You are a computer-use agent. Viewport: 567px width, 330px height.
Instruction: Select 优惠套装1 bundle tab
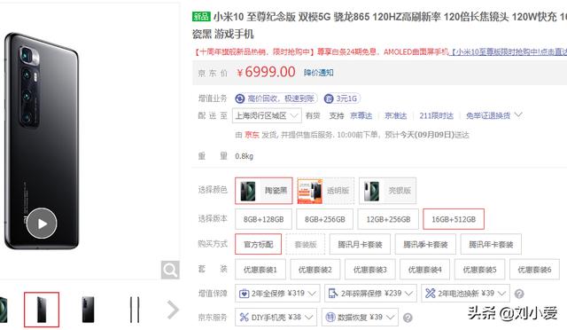260,270
